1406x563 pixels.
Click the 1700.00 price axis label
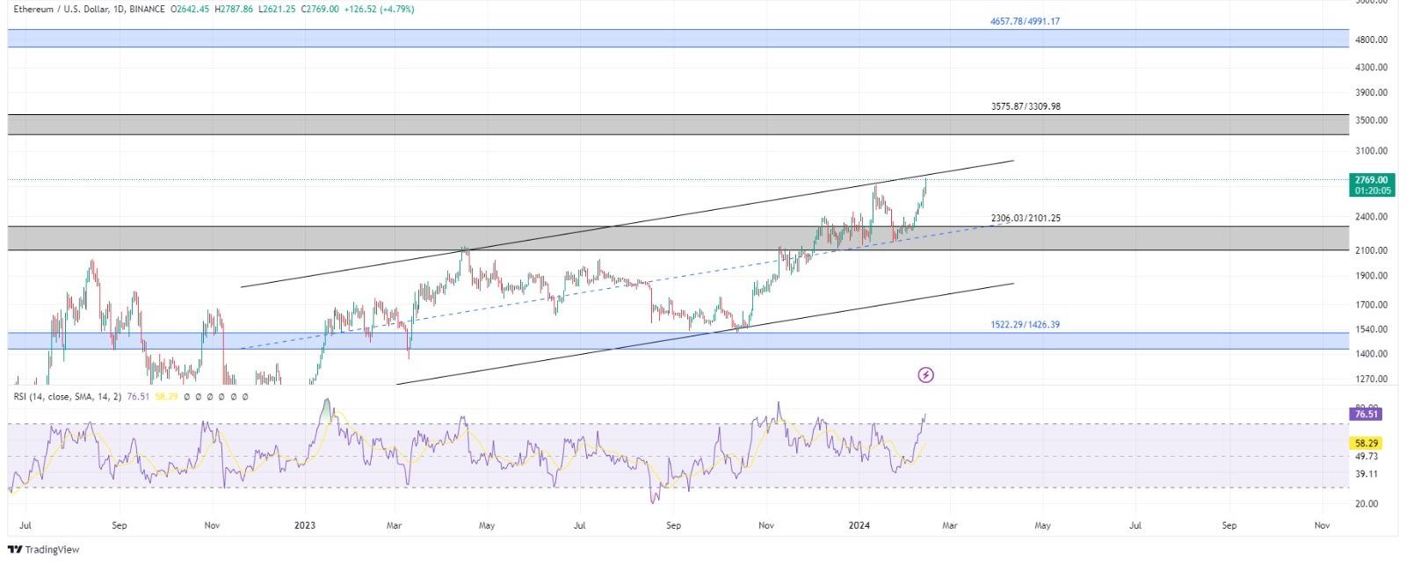[x=1372, y=305]
